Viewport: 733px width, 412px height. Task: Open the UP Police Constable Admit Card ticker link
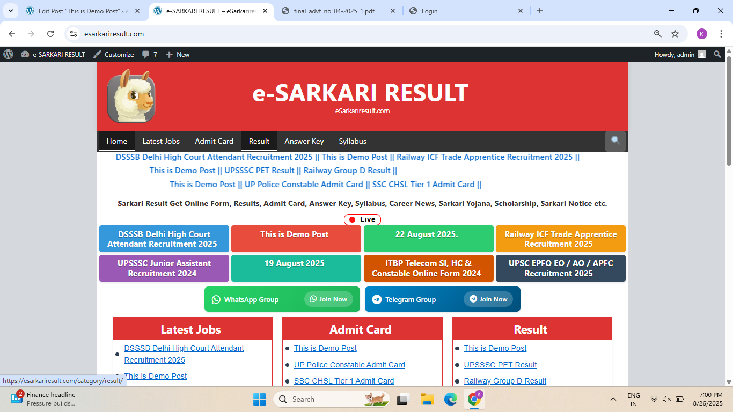304,184
